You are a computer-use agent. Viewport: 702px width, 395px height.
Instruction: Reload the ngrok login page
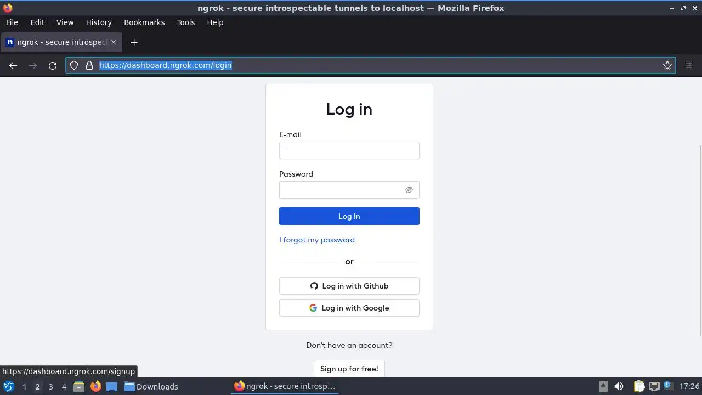point(53,65)
